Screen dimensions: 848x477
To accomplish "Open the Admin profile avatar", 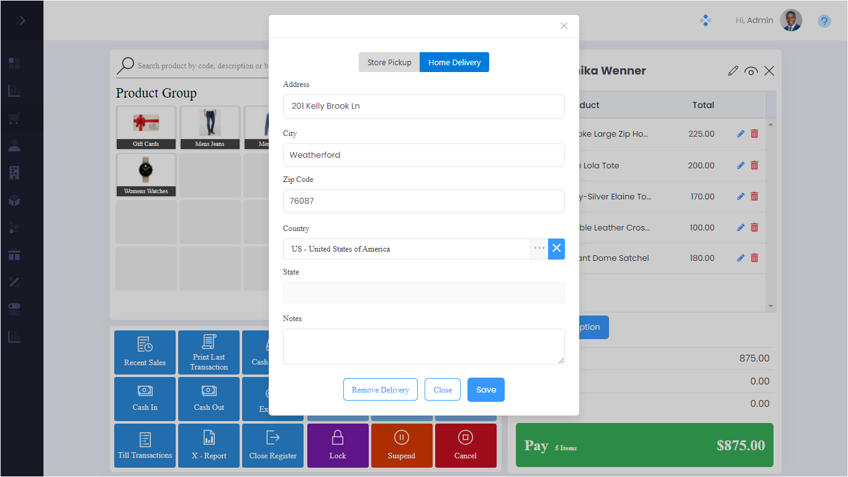I will coord(791,20).
